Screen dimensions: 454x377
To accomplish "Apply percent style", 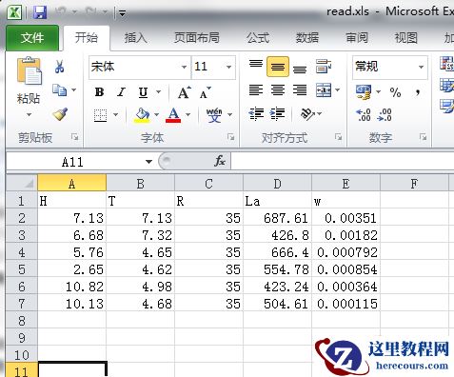I will point(395,92).
